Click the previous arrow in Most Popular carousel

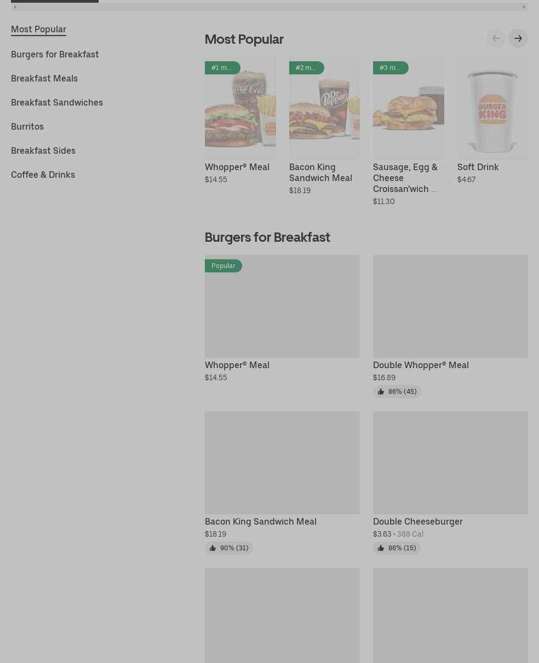click(x=496, y=38)
